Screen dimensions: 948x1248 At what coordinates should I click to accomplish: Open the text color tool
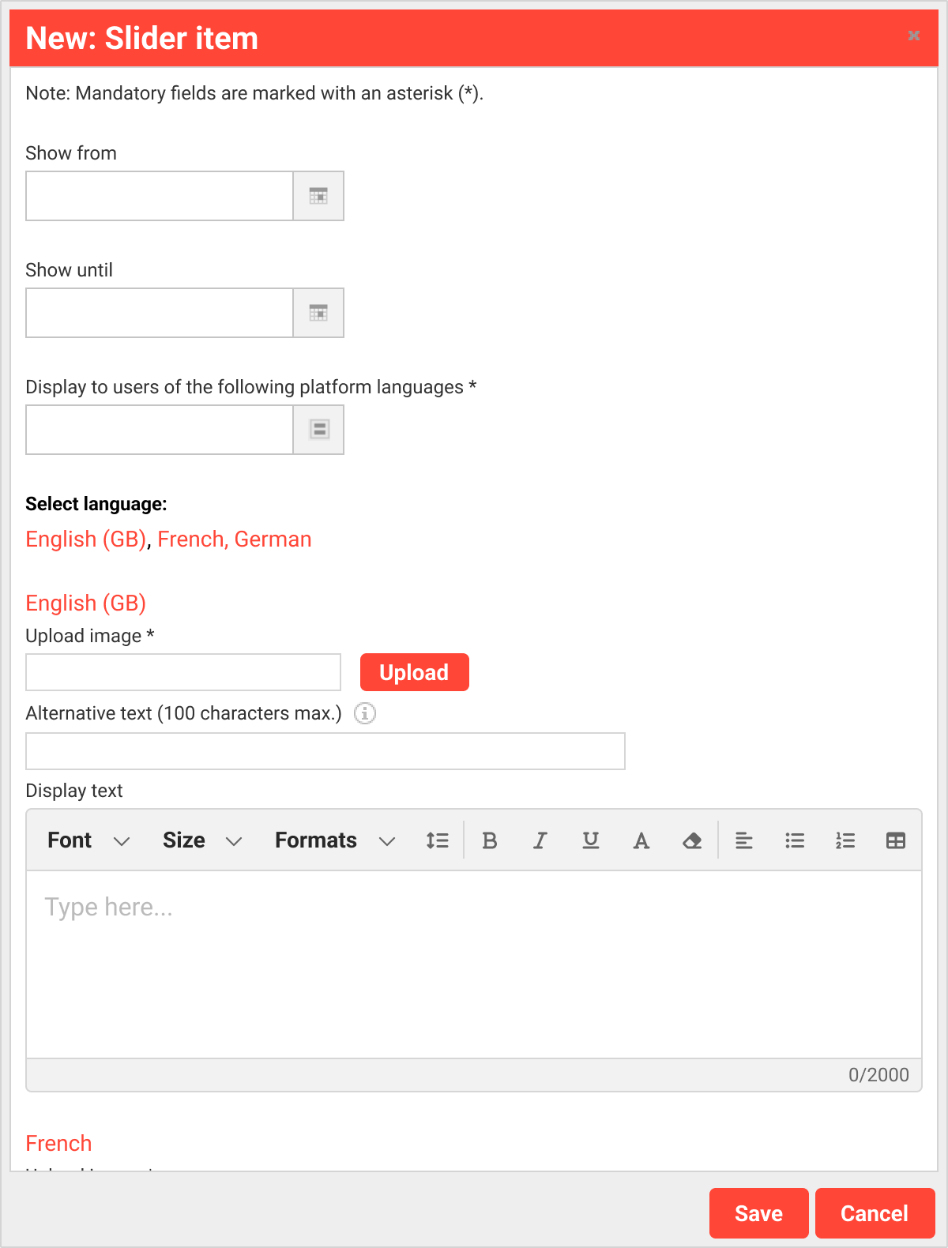tap(641, 840)
